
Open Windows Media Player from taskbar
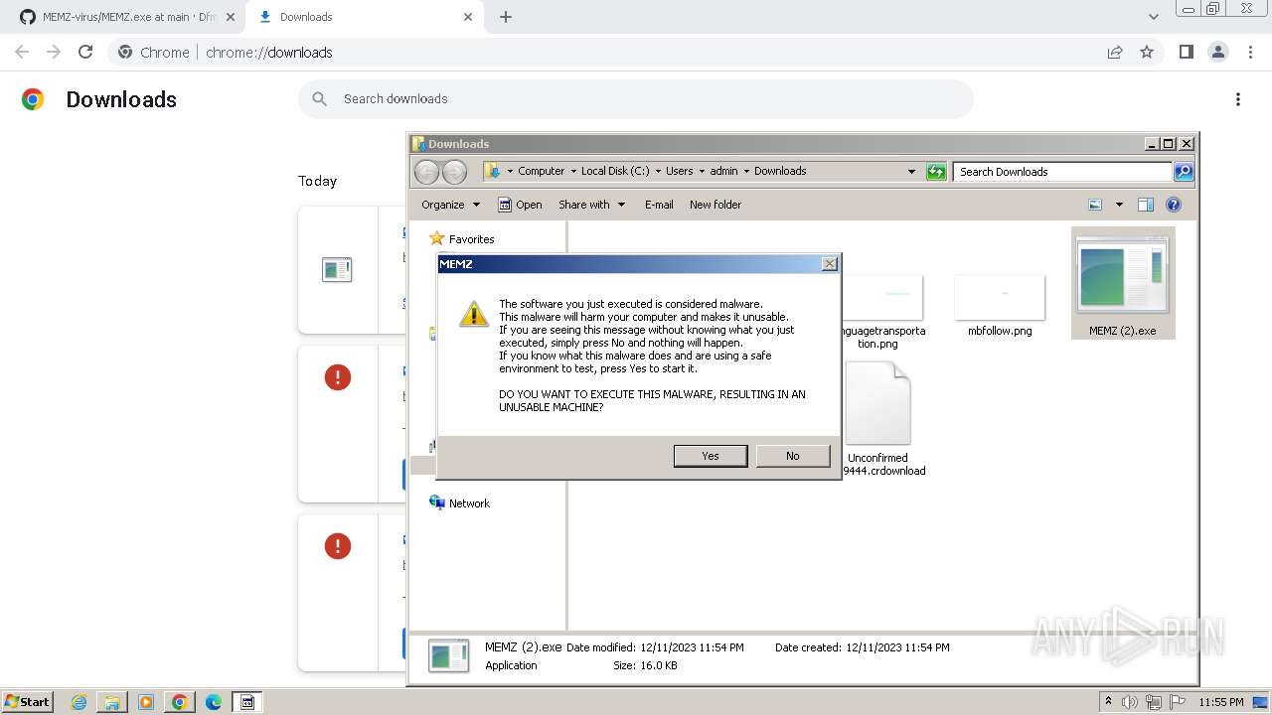146,702
